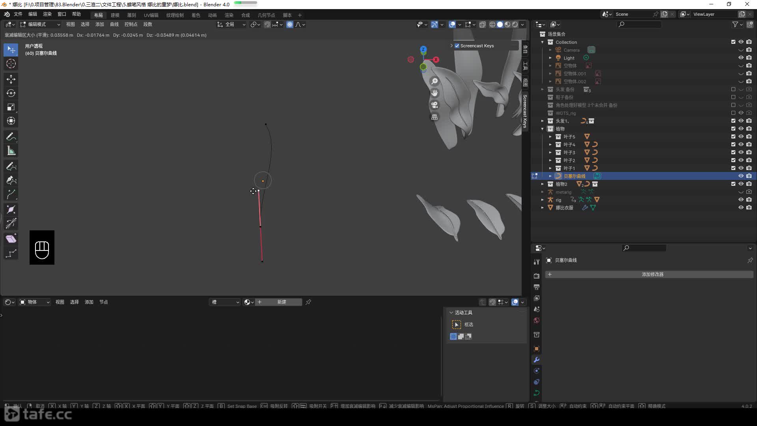The image size is (757, 426).
Task: Open the outliner filter dropdown
Action: (x=737, y=24)
